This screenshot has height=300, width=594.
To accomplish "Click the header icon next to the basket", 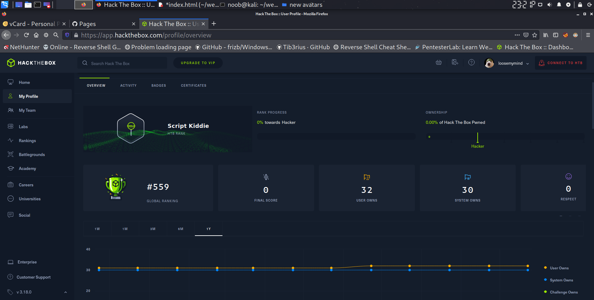I will (x=455, y=63).
